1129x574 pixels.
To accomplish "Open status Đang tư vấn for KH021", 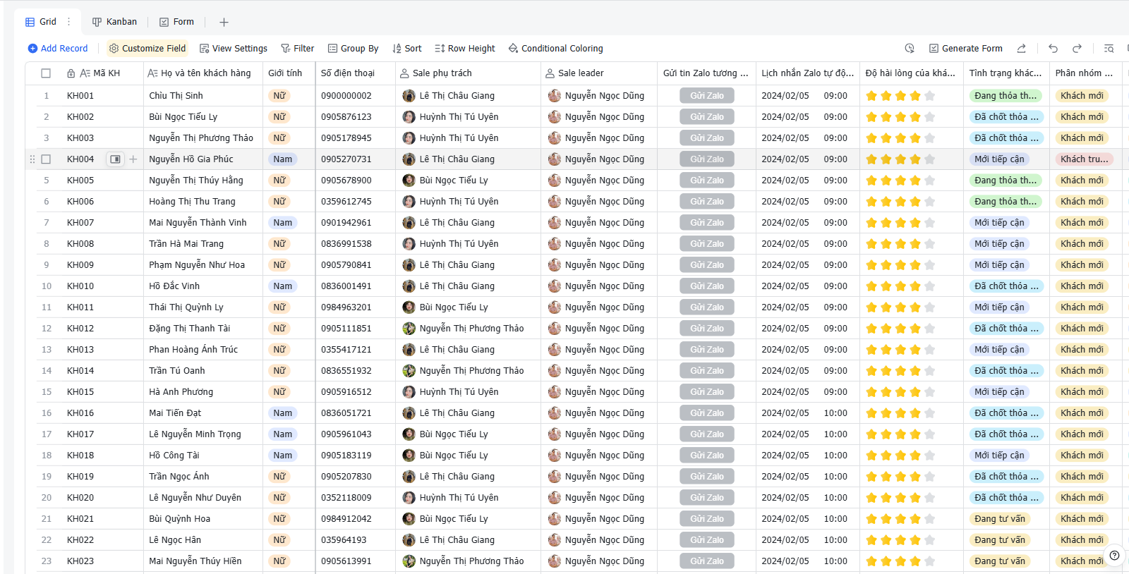I will (999, 519).
